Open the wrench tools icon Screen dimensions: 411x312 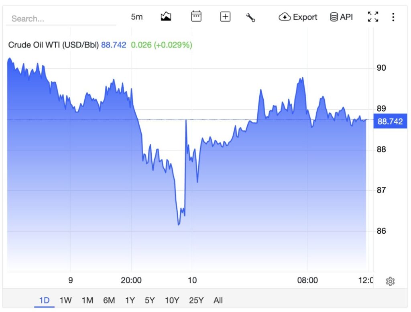pyautogui.click(x=250, y=18)
